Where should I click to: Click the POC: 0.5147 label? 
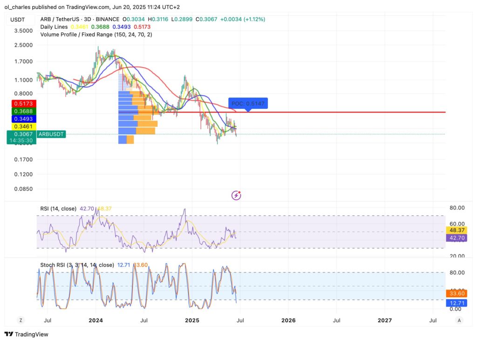pos(248,103)
